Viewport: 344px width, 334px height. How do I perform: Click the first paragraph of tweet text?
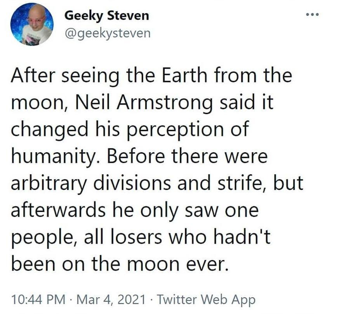151,76
